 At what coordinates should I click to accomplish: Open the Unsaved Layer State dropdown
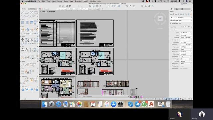tap(181, 21)
